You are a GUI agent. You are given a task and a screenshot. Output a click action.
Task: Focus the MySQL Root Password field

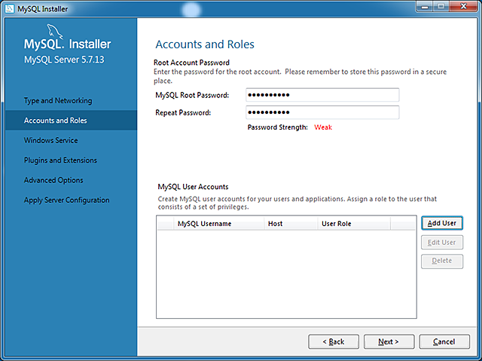(x=322, y=95)
